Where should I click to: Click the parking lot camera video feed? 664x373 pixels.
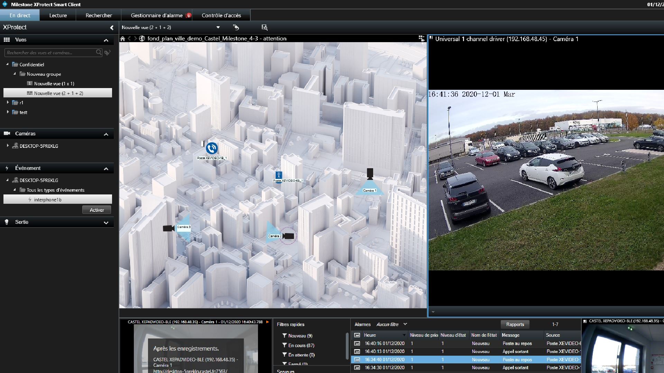pos(546,180)
